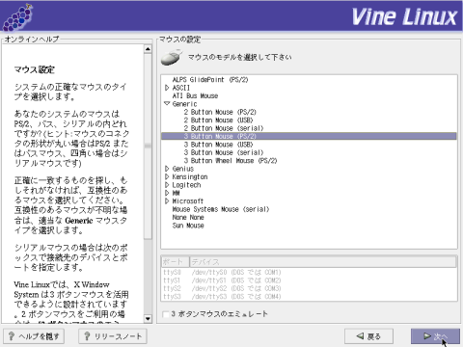Click Generic group label
The image size is (463, 347).
(184, 104)
